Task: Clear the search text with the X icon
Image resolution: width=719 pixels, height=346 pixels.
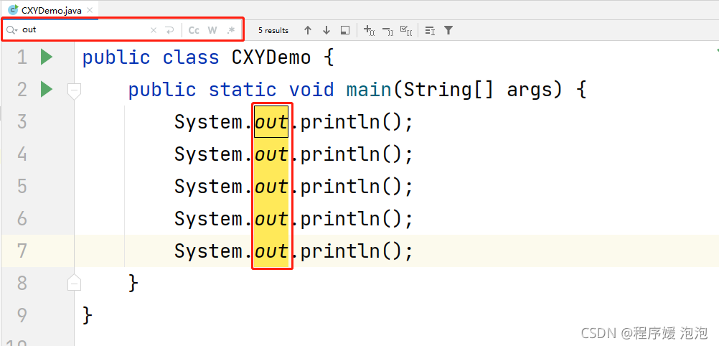Action: point(154,30)
